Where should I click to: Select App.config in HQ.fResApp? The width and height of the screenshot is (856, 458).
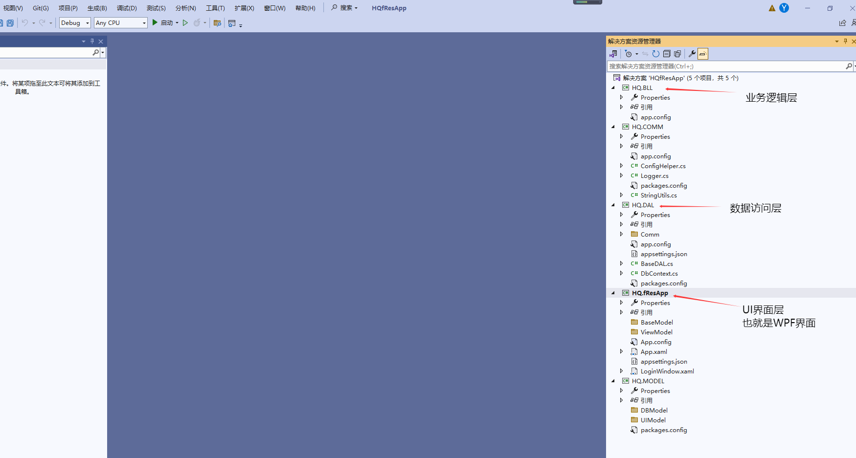coord(656,342)
